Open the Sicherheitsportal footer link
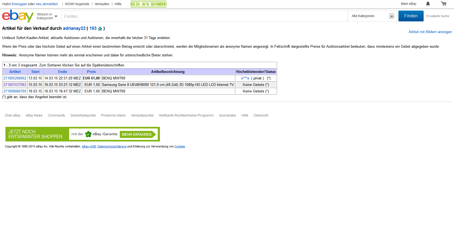 pos(83,115)
